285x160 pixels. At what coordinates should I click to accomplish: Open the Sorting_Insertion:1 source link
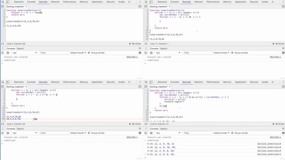coord(269,154)
